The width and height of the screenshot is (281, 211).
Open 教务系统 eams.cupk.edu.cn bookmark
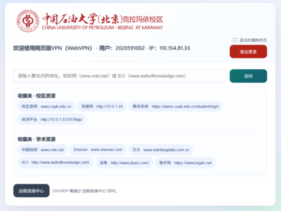click(x=176, y=106)
